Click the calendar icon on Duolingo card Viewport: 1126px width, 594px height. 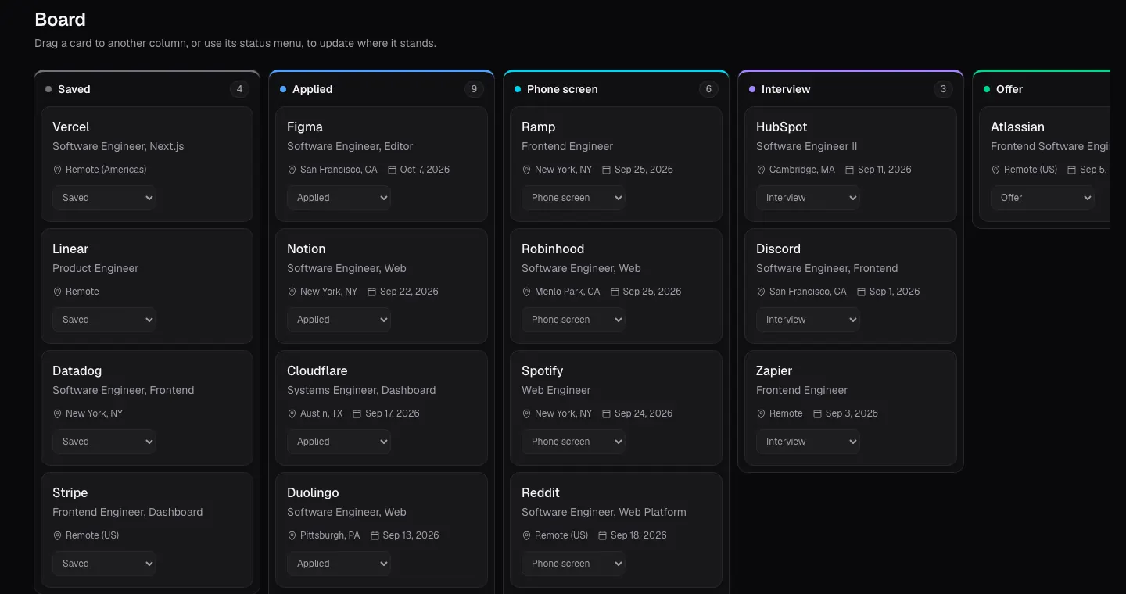375,535
